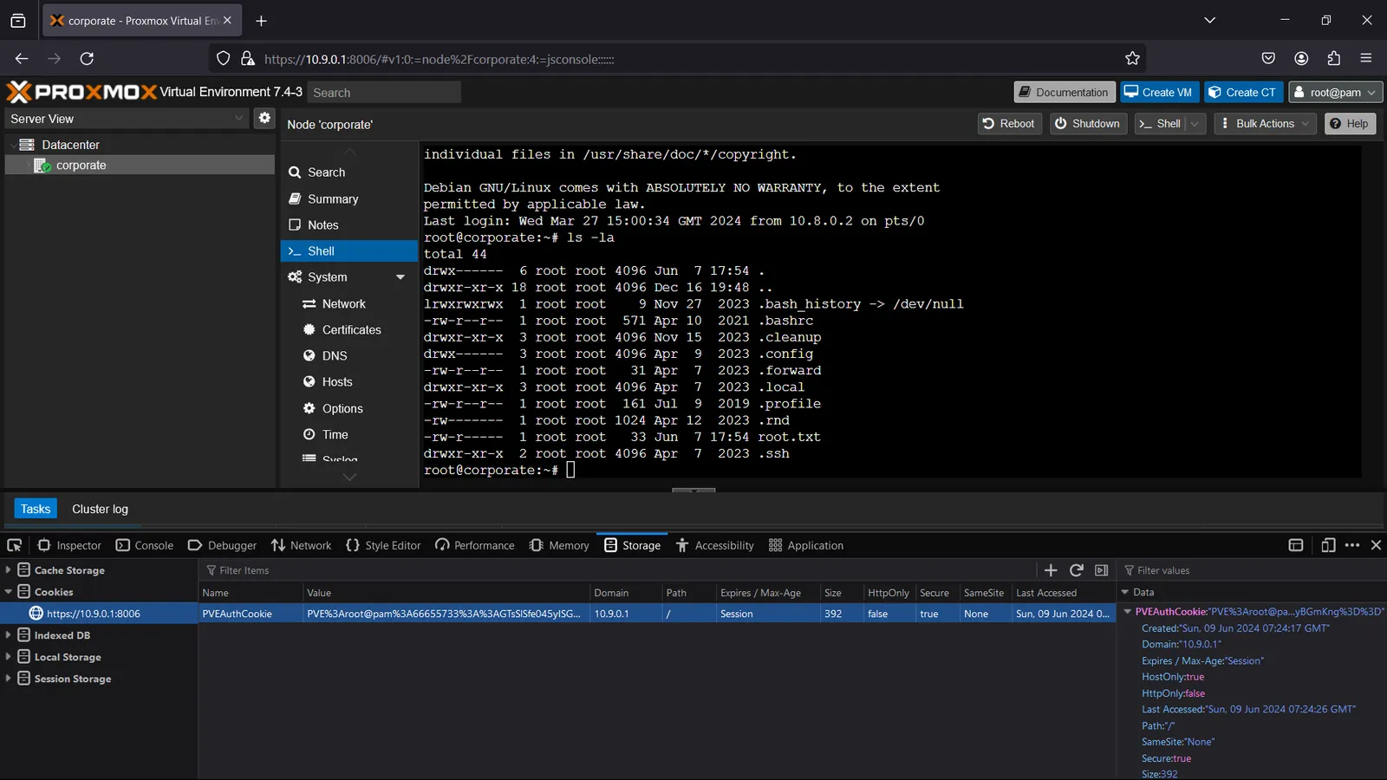Open the Server View settings gear
Image resolution: width=1387 pixels, height=780 pixels.
click(264, 118)
